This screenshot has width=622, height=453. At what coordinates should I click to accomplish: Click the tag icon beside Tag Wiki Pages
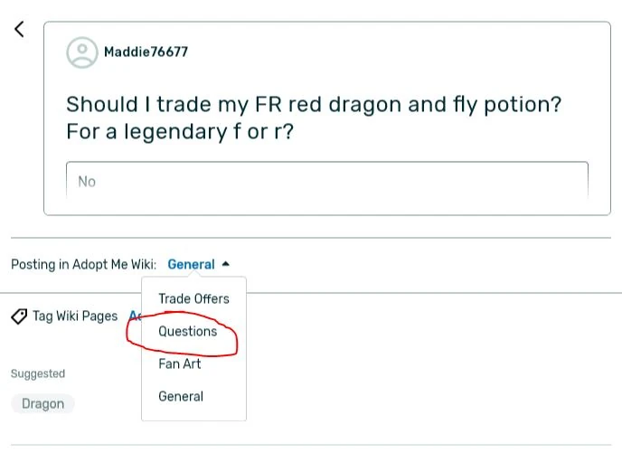point(19,316)
